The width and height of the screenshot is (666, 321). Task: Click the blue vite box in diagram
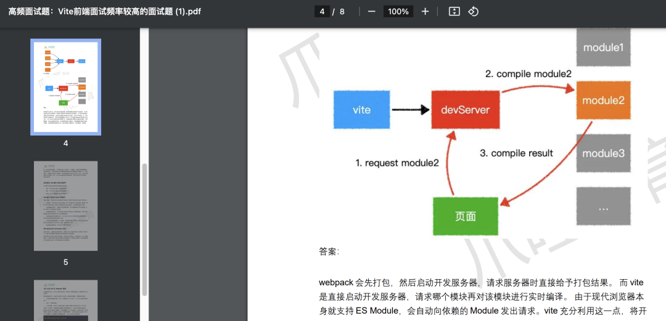[x=362, y=110]
